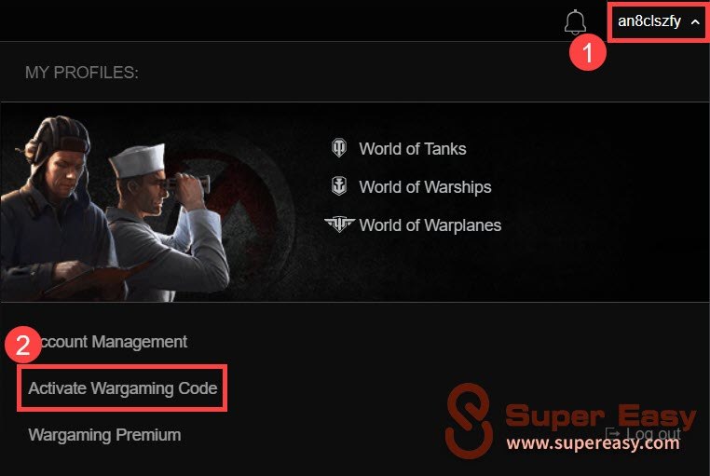The width and height of the screenshot is (710, 476).
Task: Open the World of Warplanes profile
Action: pyautogui.click(x=430, y=224)
